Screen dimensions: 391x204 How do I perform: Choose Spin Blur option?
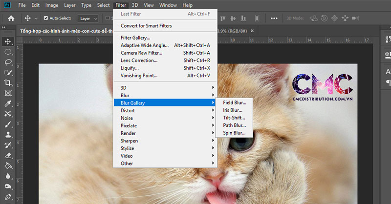235,133
